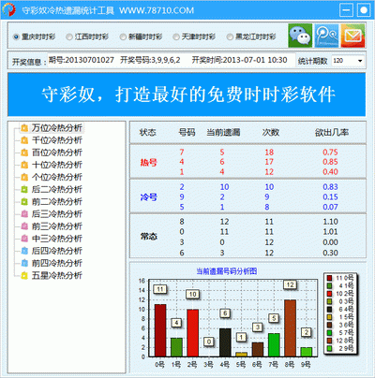This screenshot has width=375, height=378.
Task: Select 江西时时彩 radio button
Action: tap(69, 36)
